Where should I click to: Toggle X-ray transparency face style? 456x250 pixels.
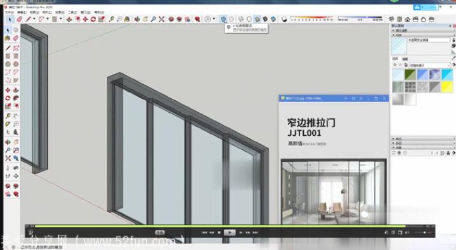click(224, 19)
